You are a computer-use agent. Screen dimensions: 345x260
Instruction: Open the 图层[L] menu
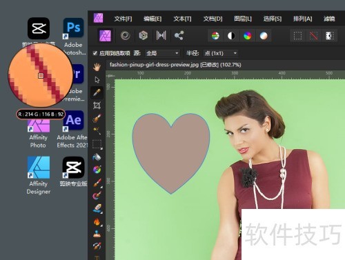[x=243, y=19]
